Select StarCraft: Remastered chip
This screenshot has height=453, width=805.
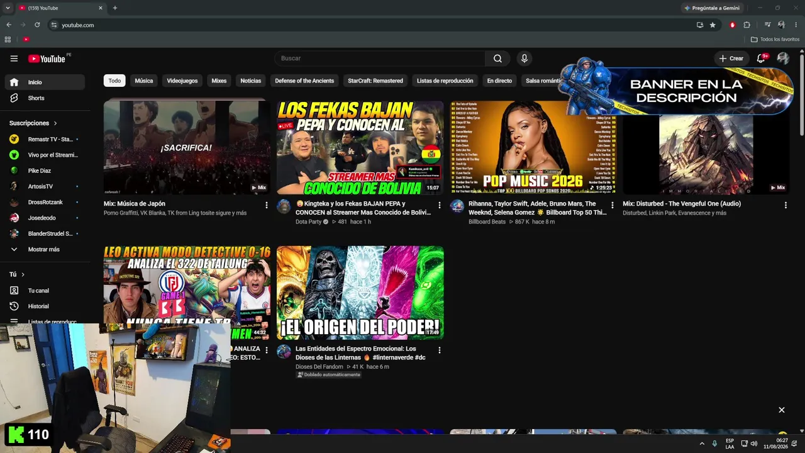point(375,81)
